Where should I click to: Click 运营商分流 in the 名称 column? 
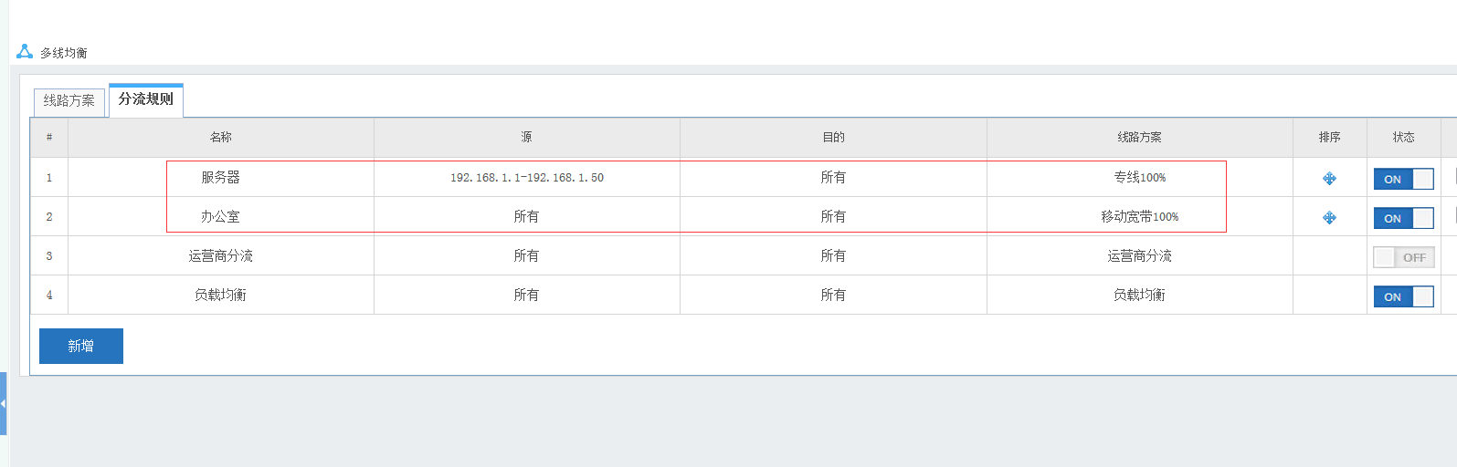click(221, 256)
